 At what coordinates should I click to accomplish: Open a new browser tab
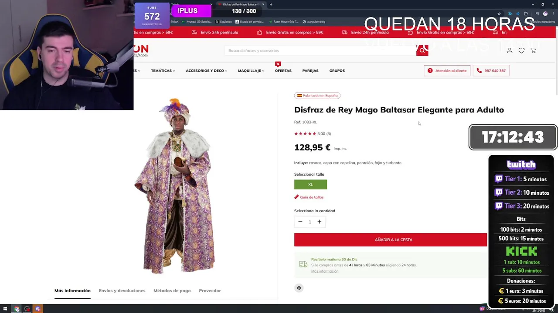point(271,4)
